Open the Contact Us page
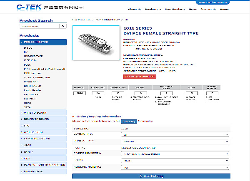 (208, 9)
